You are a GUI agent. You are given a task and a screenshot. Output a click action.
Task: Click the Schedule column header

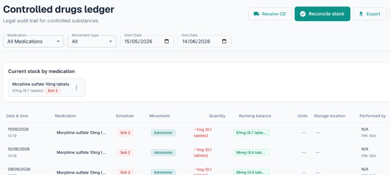[125, 116]
